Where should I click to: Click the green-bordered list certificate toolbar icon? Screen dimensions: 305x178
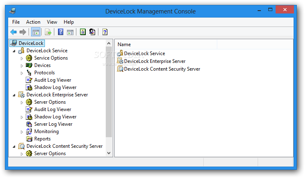click(x=83, y=32)
